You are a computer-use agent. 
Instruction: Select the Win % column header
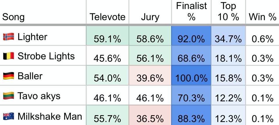click(262, 17)
